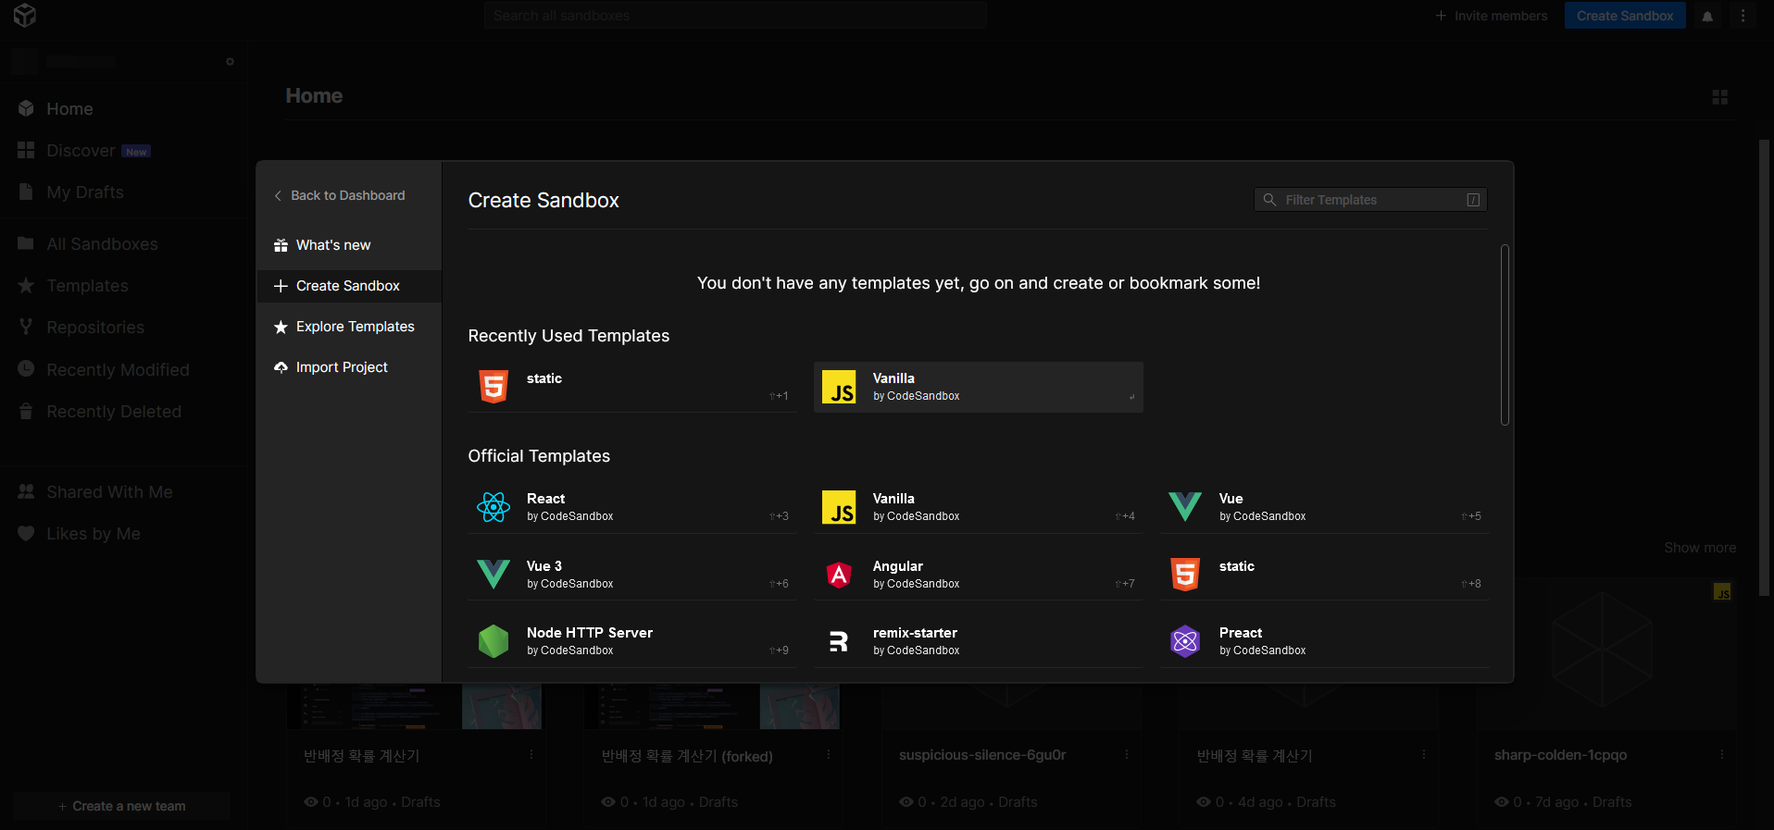
Task: Click Show more on the dashboard
Action: 1700,548
